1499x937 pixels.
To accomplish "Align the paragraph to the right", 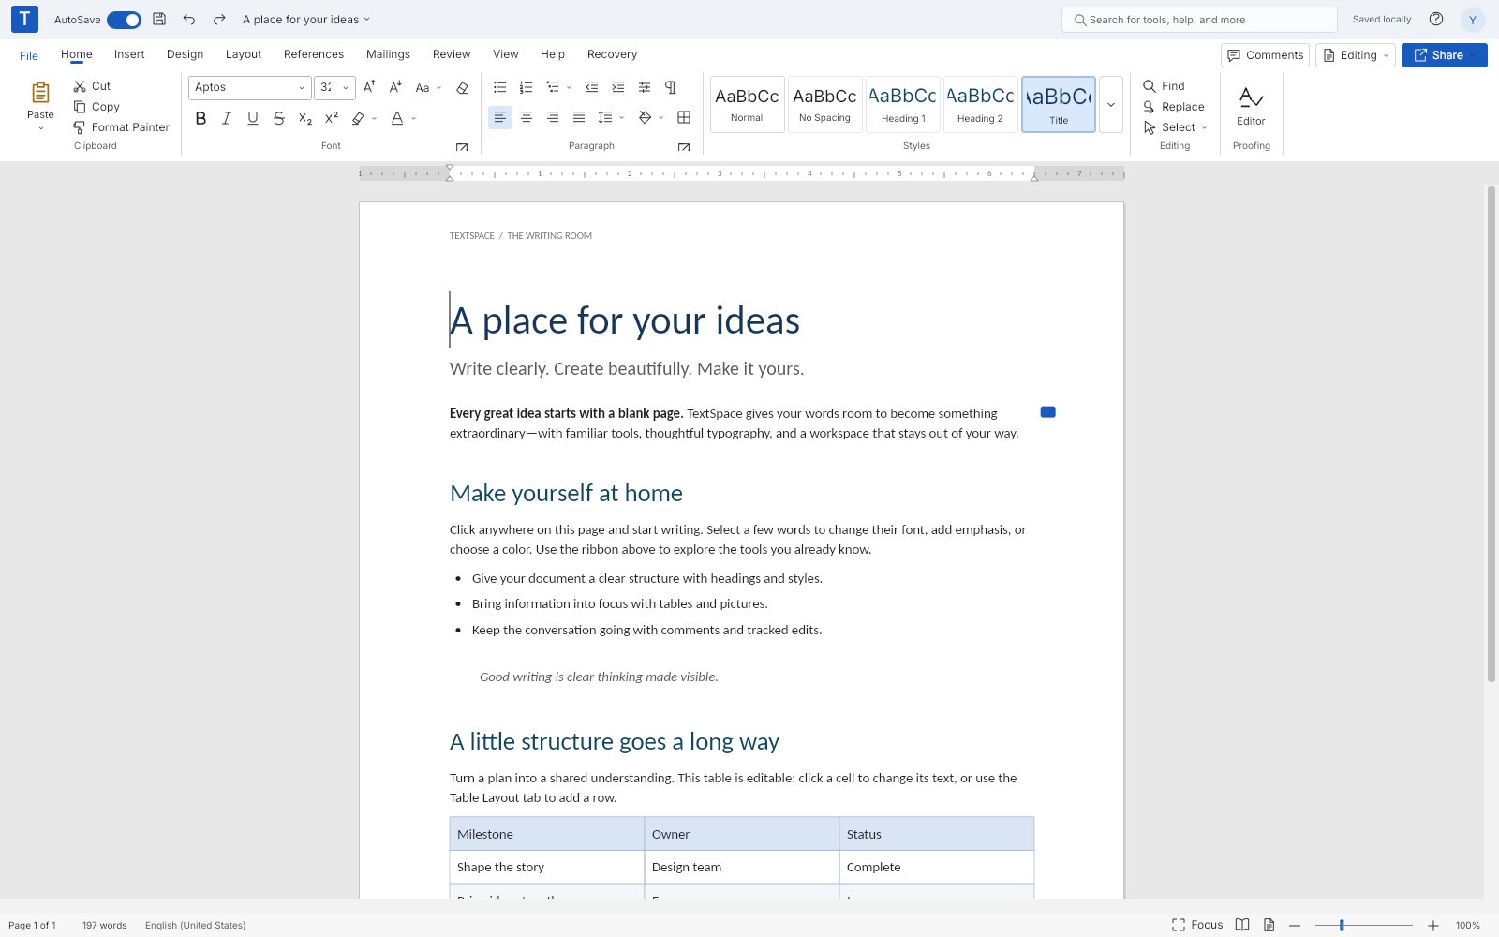I will coord(553,117).
